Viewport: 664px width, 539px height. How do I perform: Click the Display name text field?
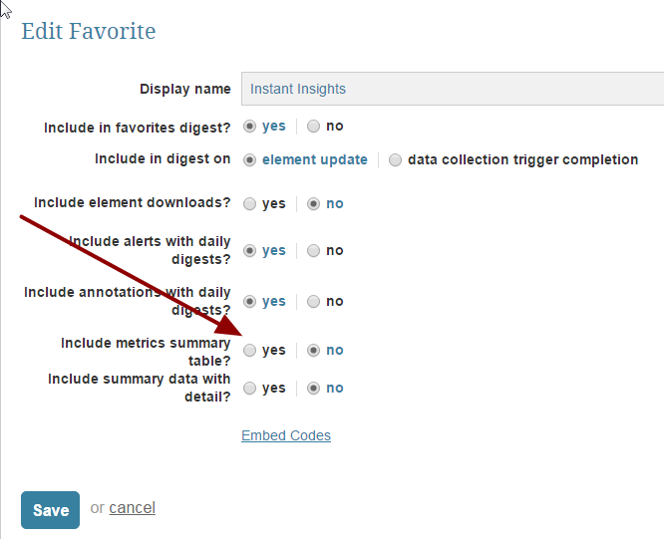pos(451,89)
